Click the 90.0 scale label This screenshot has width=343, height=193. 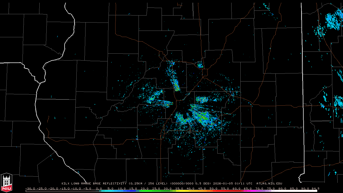305,188
